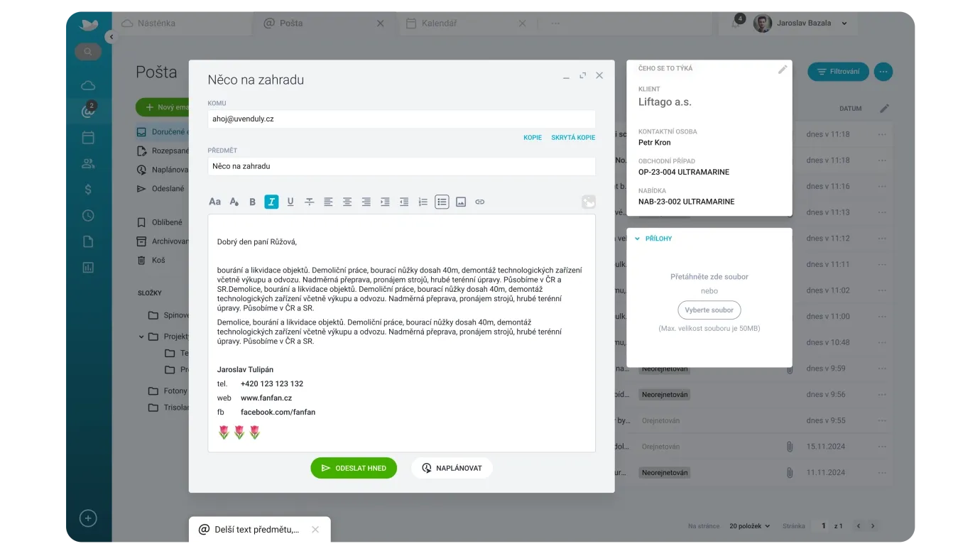Edit the Čeho se to týká panel
The height and width of the screenshot is (551, 980).
[x=783, y=70]
